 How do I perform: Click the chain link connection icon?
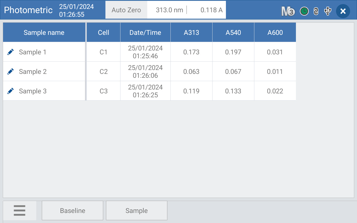pos(316,11)
